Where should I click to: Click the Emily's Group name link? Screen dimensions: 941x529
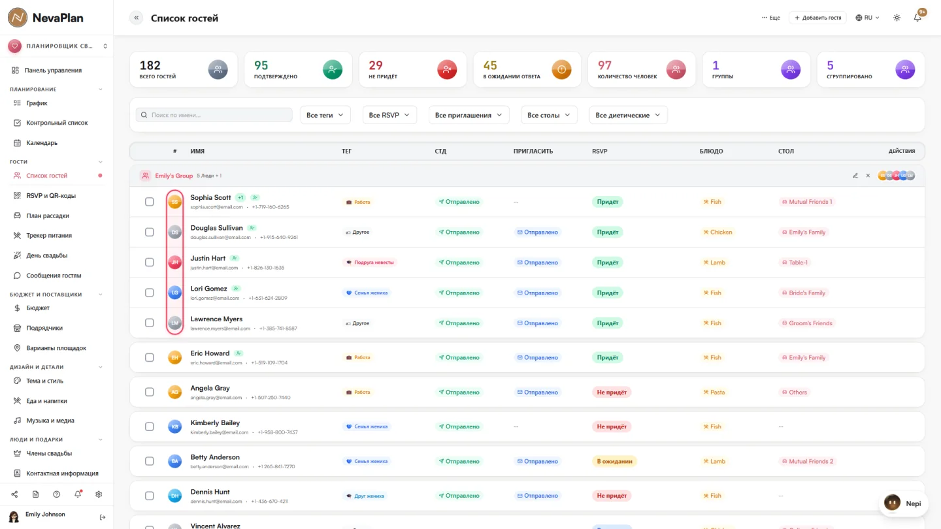pos(174,176)
